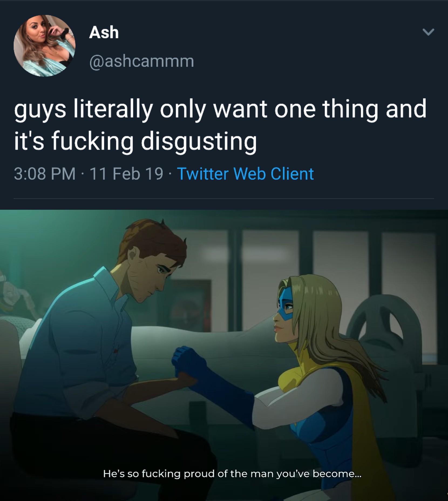Open the tweet options chevron menu
The height and width of the screenshot is (501, 448).
pos(428,32)
